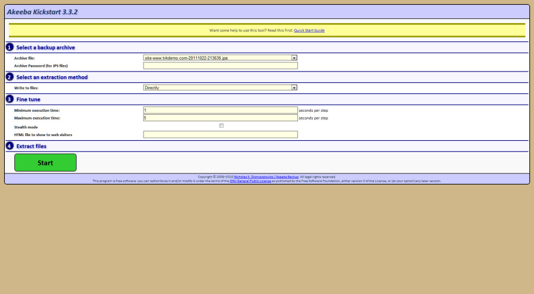Viewport: 534px width, 294px height.
Task: Click the 'Write to files:' label
Action: click(26, 88)
